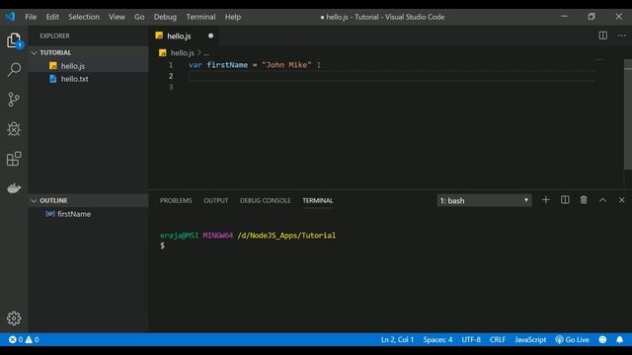Screen dimensions: 632x355
Task: Change line endings via CRLF entry
Action: pos(498,339)
